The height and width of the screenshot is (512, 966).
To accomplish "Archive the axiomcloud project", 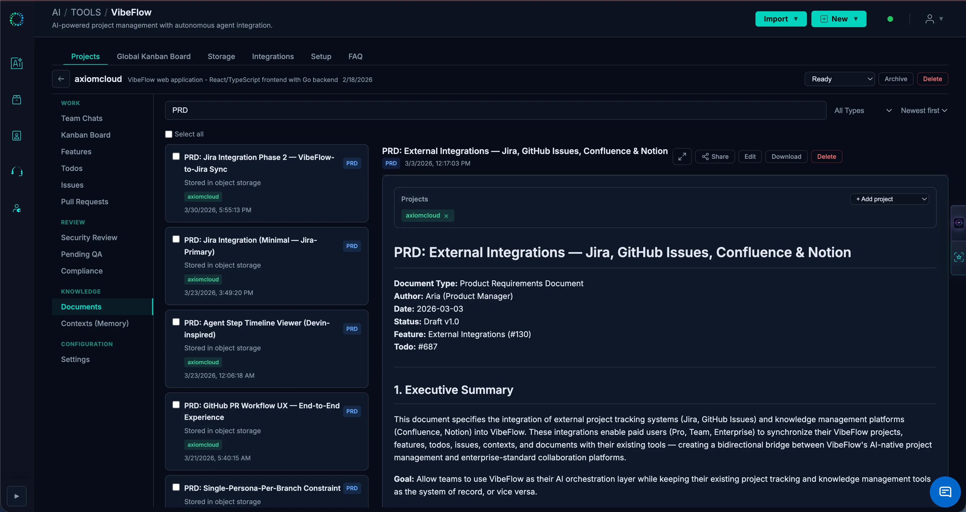I will tap(896, 79).
